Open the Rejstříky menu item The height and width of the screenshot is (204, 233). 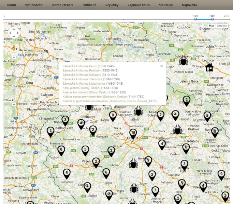coord(112,5)
